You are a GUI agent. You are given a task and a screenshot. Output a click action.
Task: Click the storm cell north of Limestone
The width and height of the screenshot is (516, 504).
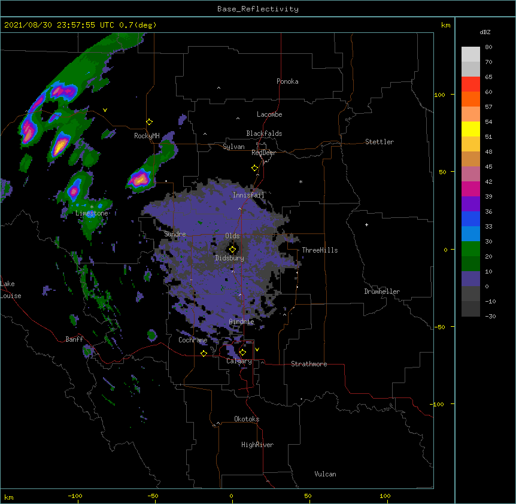pos(74,191)
